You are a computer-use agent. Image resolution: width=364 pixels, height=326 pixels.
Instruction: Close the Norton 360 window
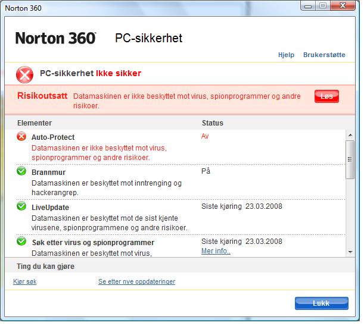[x=343, y=5]
